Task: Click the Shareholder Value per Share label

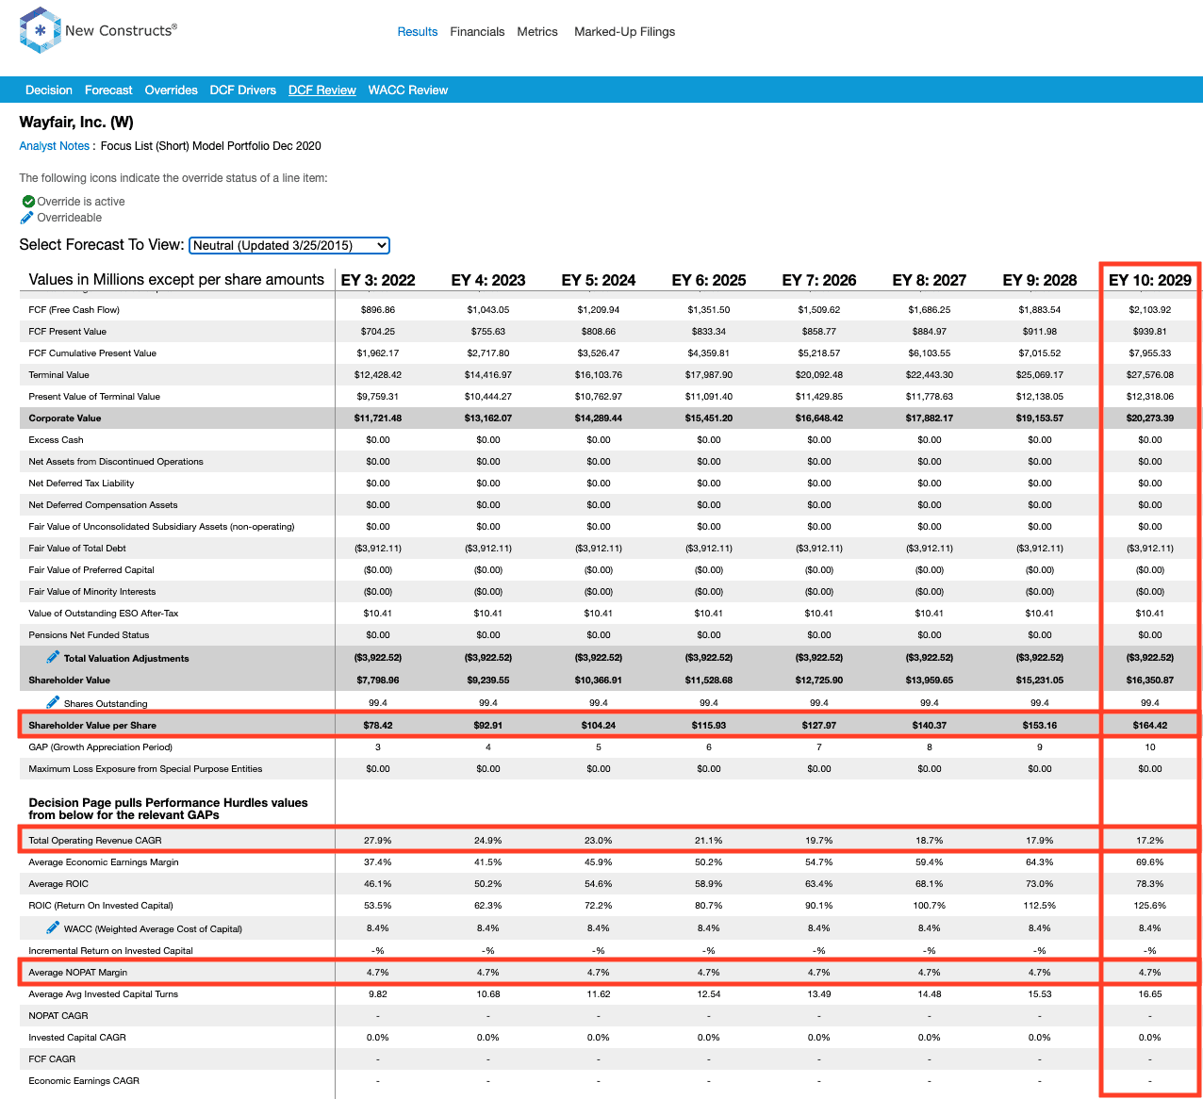Action: [92, 726]
